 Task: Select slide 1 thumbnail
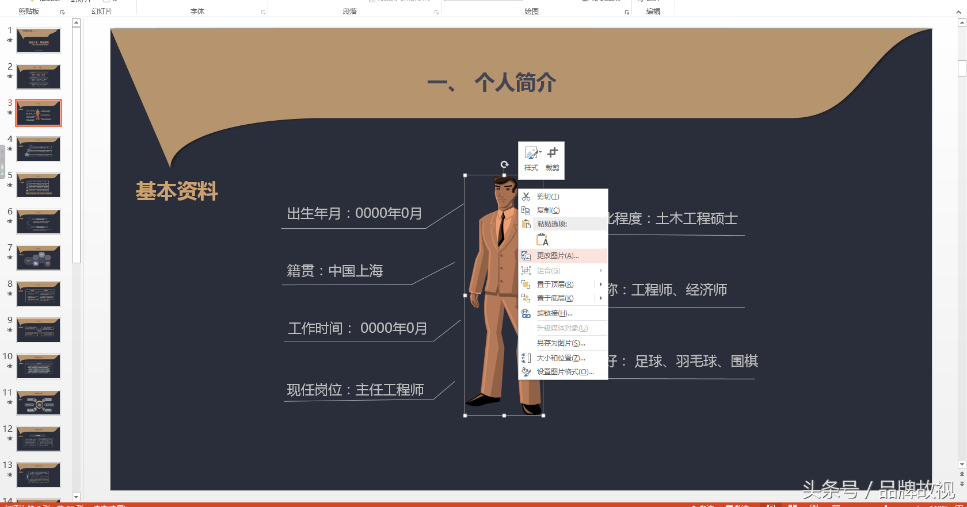click(39, 41)
